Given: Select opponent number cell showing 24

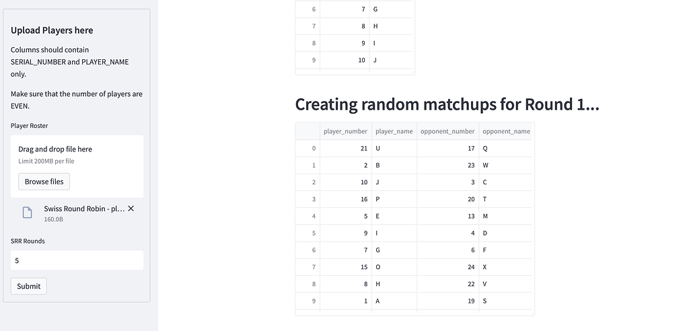Looking at the screenshot, I should click(447, 267).
